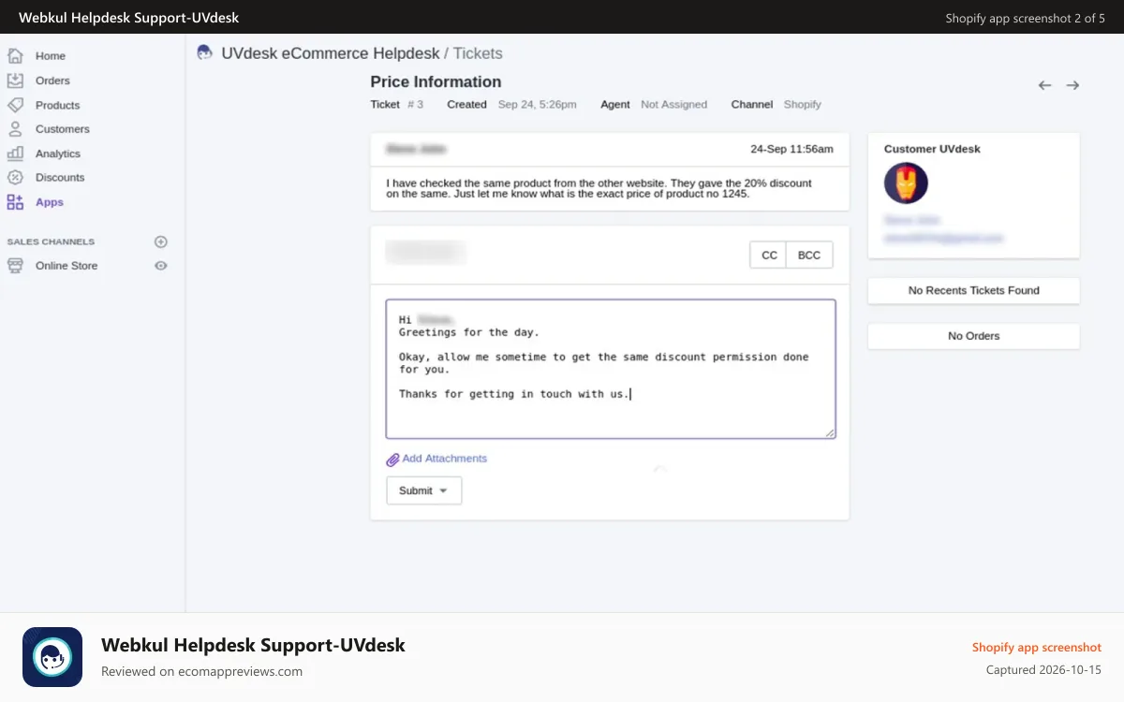Click the ticket number # 3
Screen dimensions: 1124x702
[415, 104]
